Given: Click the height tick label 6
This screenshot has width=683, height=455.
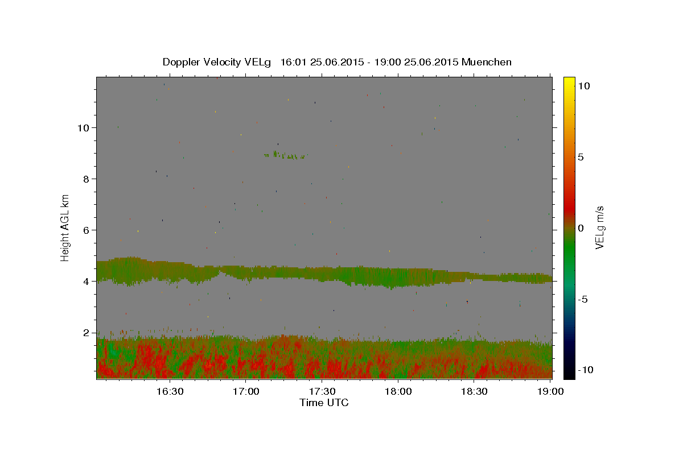Looking at the screenshot, I should click(x=87, y=230).
